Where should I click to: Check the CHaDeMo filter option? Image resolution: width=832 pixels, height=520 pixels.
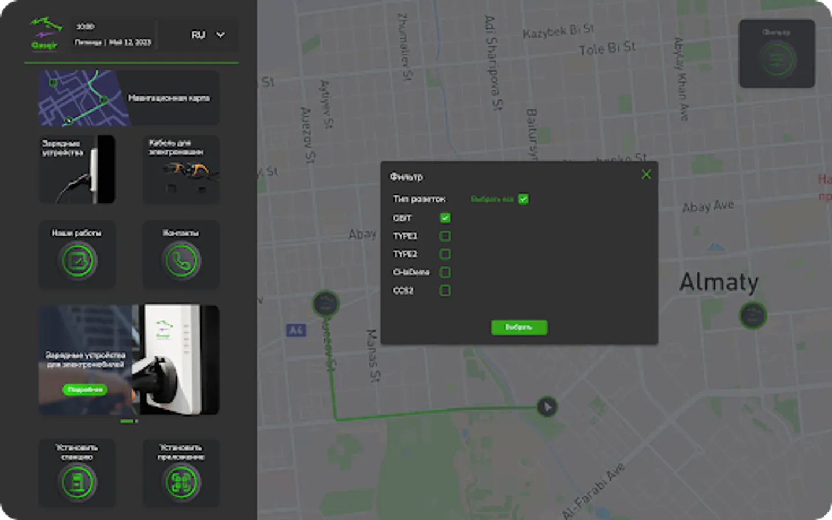click(444, 272)
